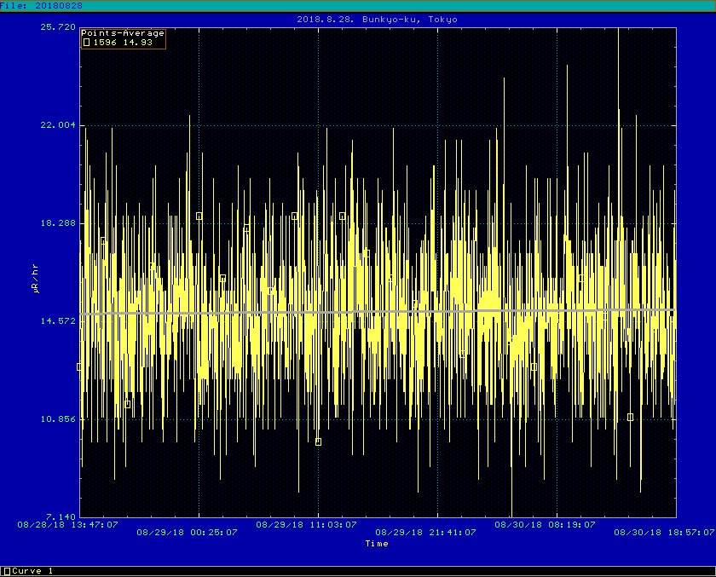The width and height of the screenshot is (716, 577).
Task: Click the Curve 1 legend square marker
Action: (x=7, y=571)
